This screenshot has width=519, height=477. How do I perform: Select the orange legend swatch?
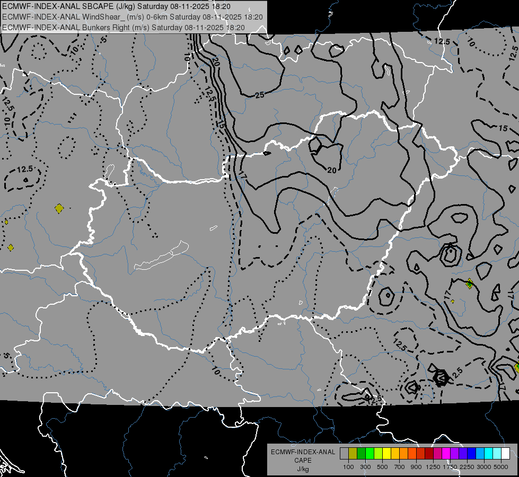click(x=404, y=453)
